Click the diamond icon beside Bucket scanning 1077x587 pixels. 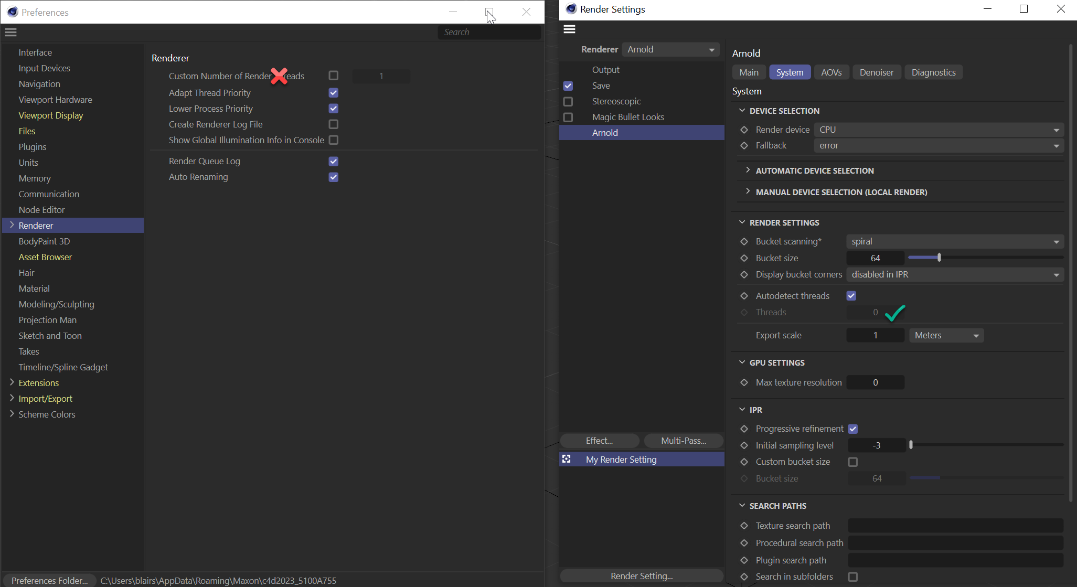(744, 241)
